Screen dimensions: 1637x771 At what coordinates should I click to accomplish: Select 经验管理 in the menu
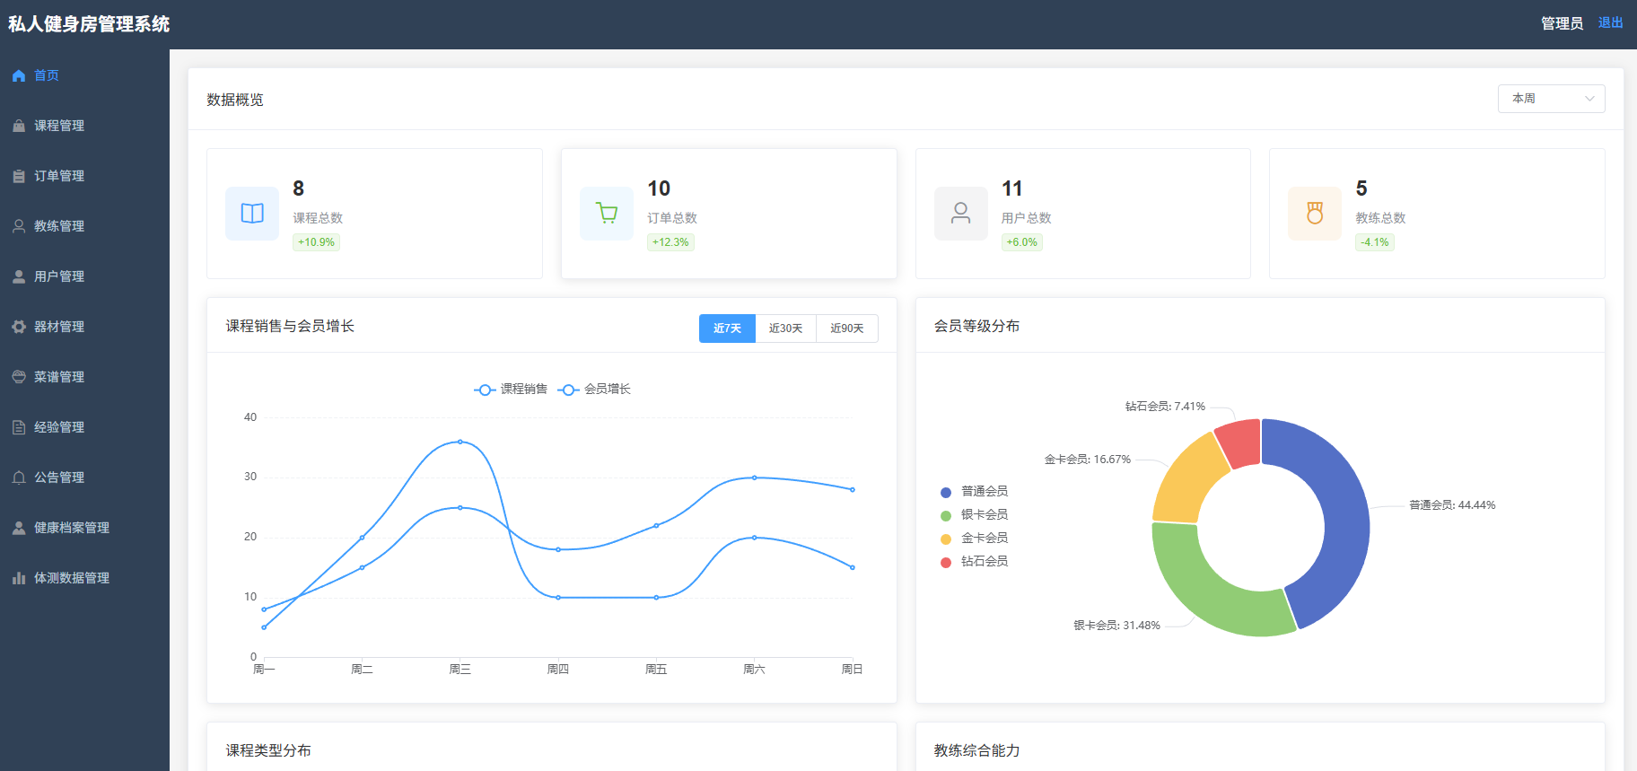(x=84, y=427)
